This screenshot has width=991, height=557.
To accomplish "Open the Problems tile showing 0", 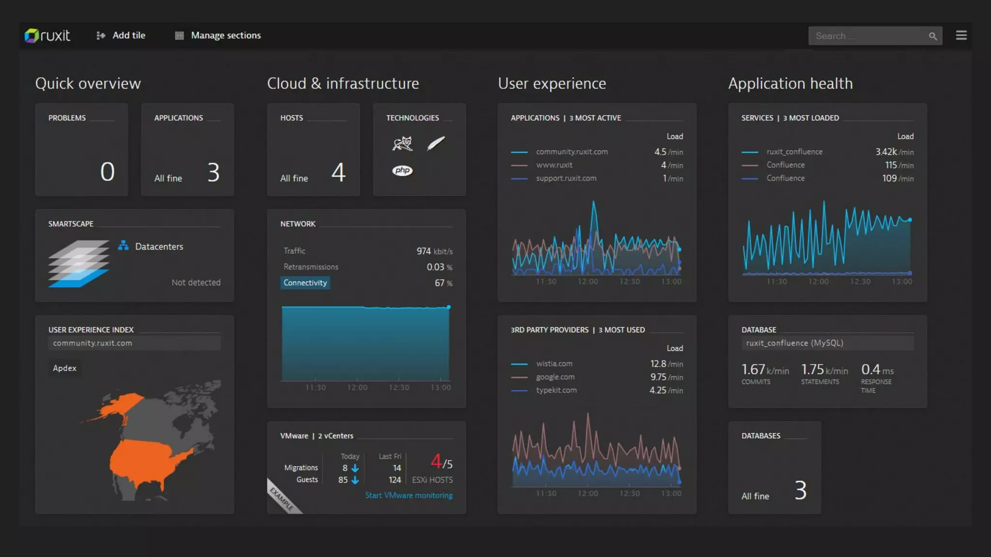I will point(81,149).
